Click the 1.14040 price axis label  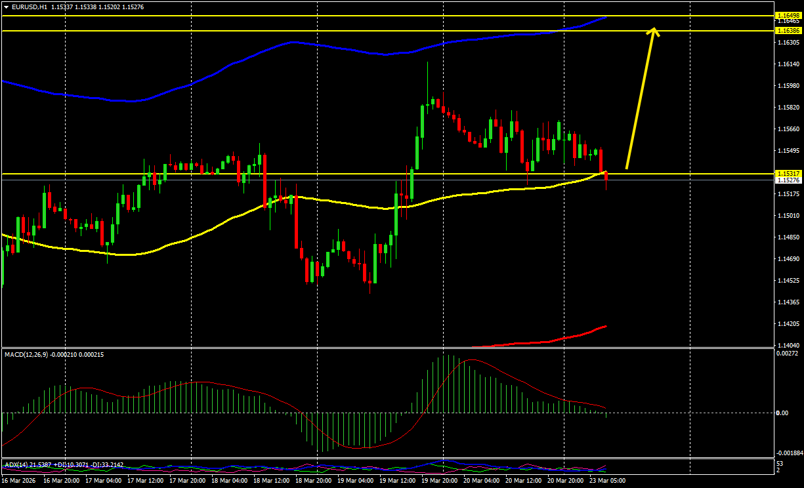[x=788, y=345]
